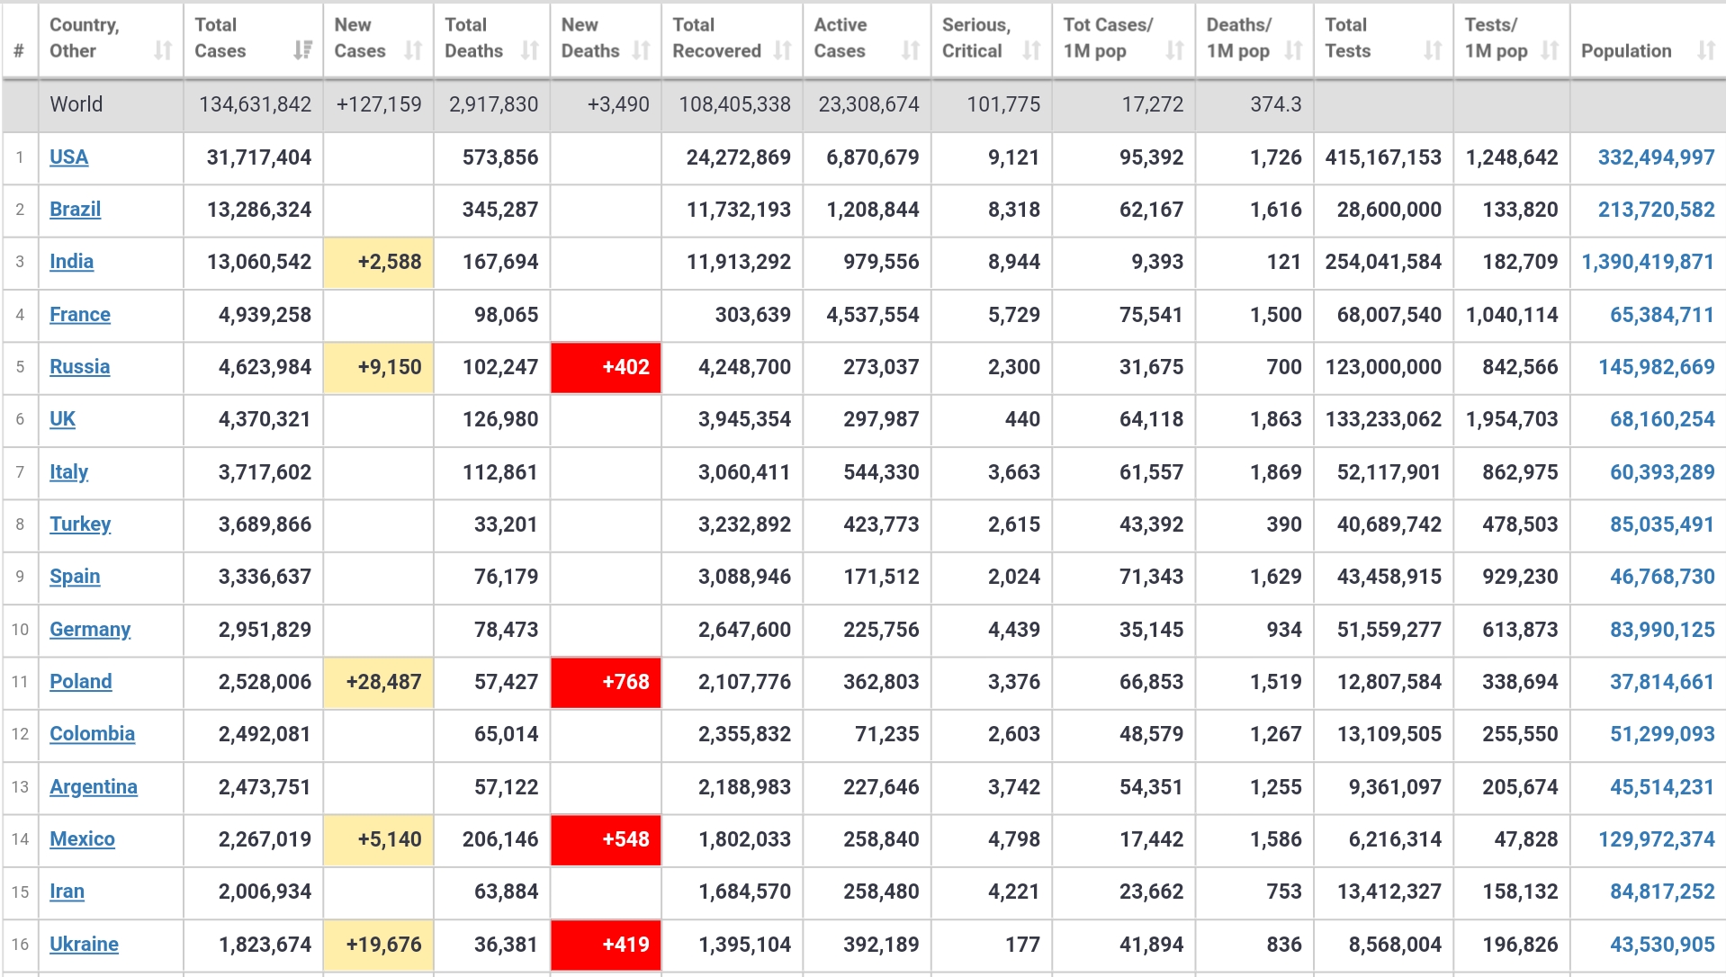
Task: Select World total recovered 108,405,338
Action: (734, 104)
